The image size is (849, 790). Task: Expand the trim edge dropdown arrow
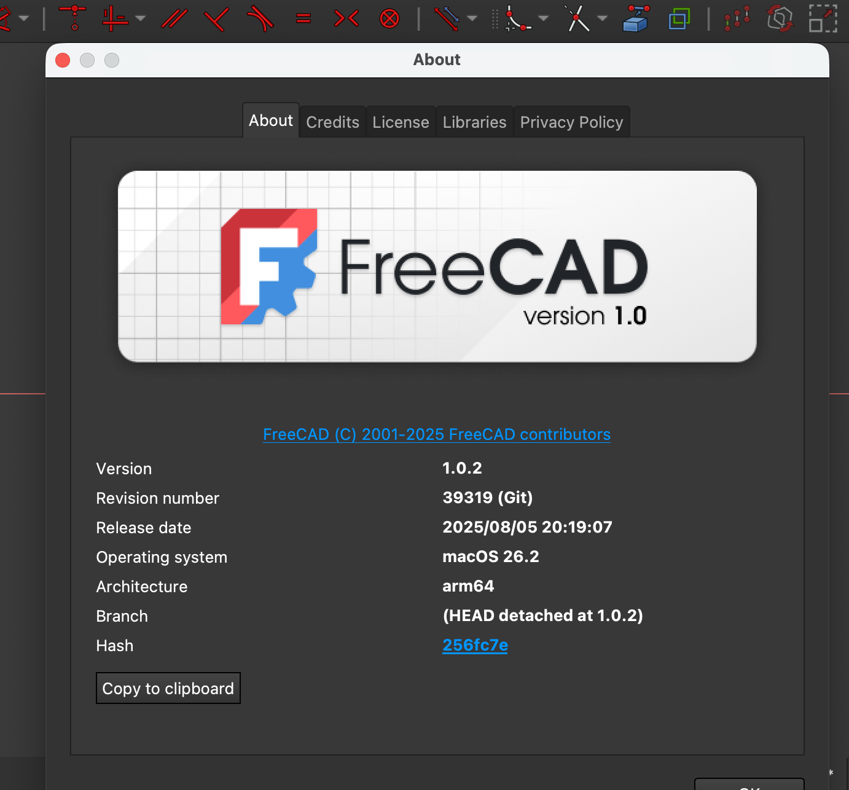pos(603,18)
